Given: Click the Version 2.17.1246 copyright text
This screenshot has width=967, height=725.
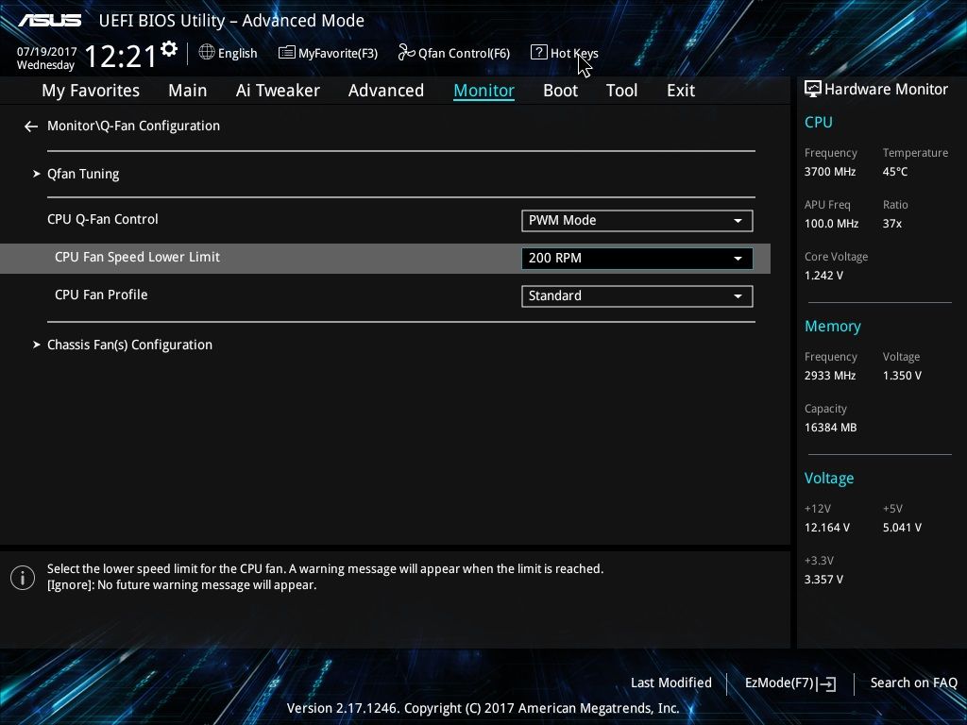Looking at the screenshot, I should (483, 708).
